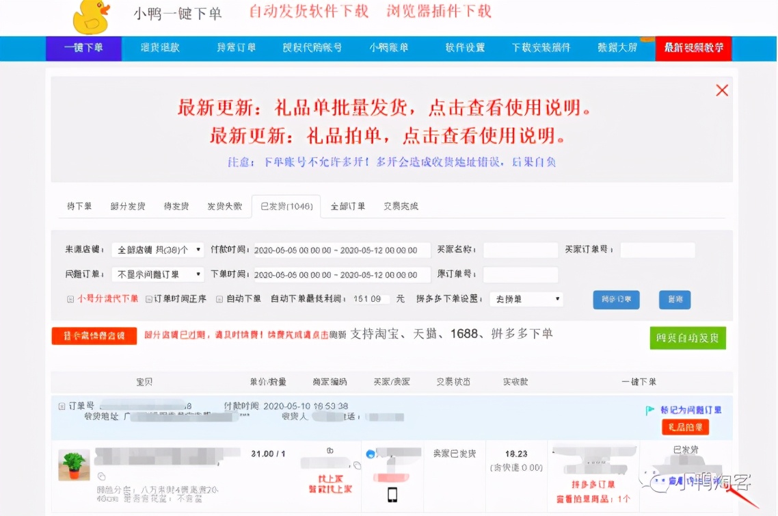Dismiss the announcement with the red X
This screenshot has width=778, height=516.
[722, 90]
